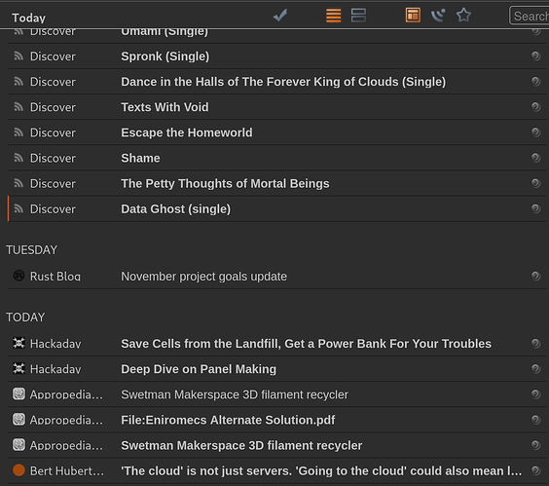Click round icon on Bert Hubert row

[535, 470]
